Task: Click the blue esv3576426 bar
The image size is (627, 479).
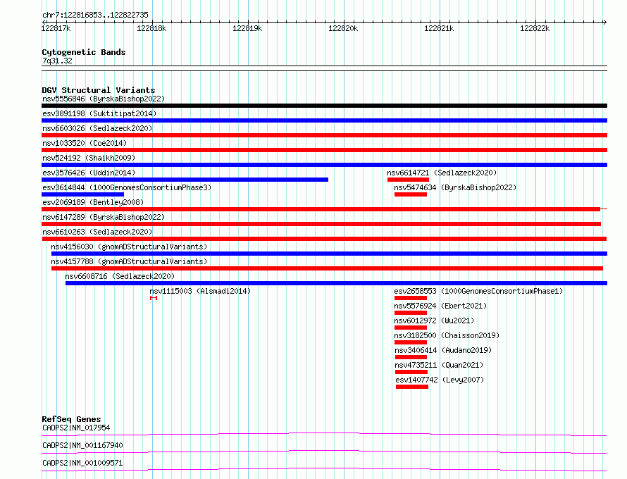Action: point(185,180)
